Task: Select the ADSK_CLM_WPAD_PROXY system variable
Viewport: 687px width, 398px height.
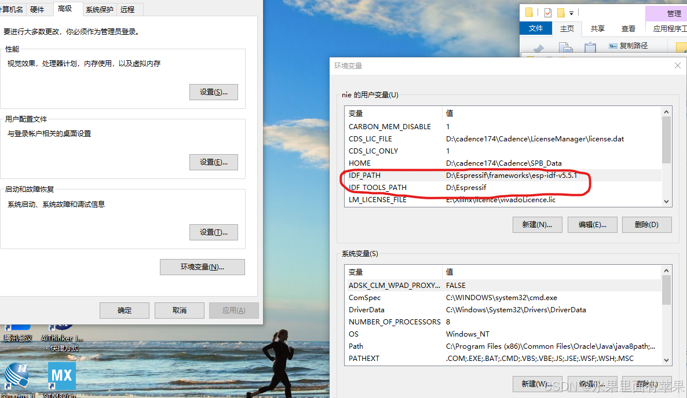Action: [x=503, y=286]
